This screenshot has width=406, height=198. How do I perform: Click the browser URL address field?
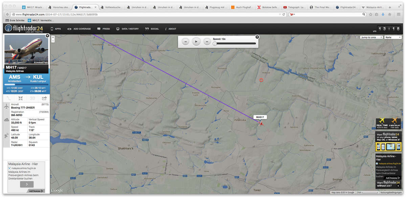point(147,15)
